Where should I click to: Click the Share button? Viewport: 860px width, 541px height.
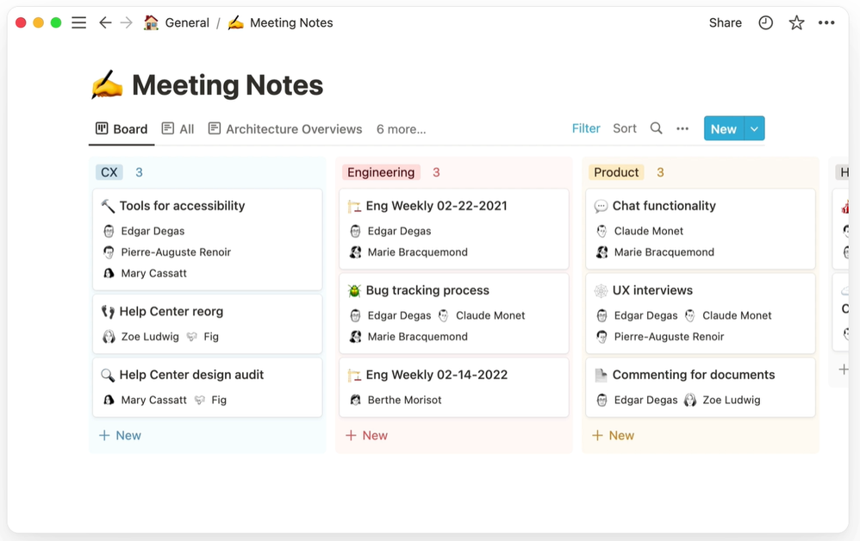[725, 23]
